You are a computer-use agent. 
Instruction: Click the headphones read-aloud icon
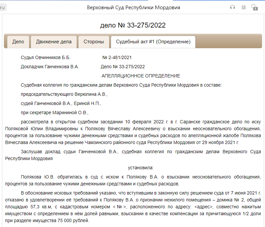click(233, 7)
